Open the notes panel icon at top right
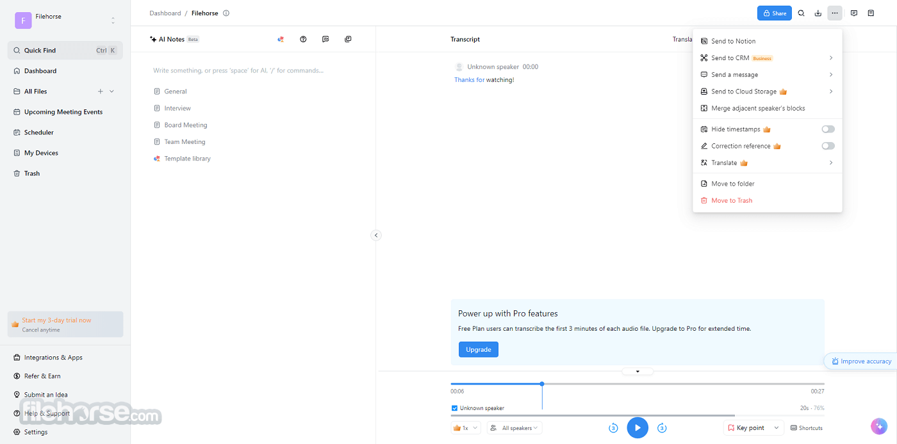The image size is (897, 444). (871, 13)
